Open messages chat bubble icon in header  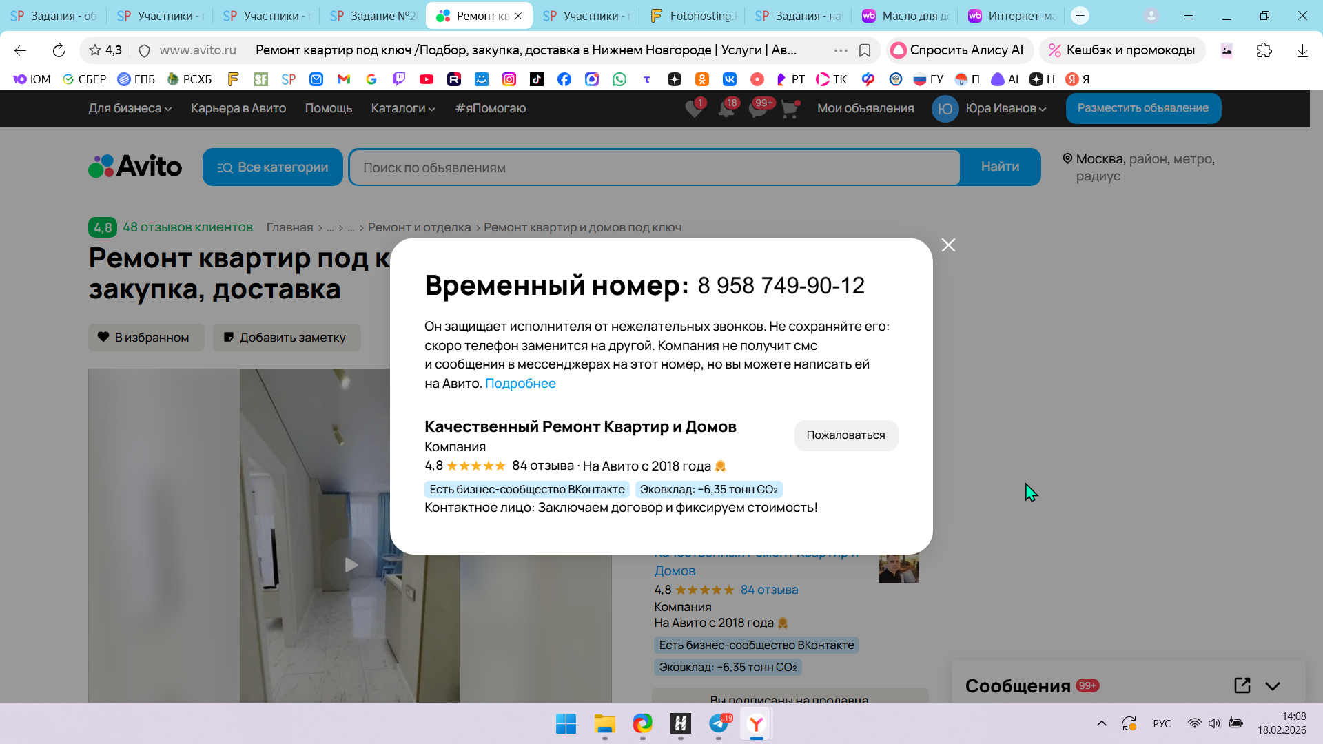pyautogui.click(x=757, y=109)
